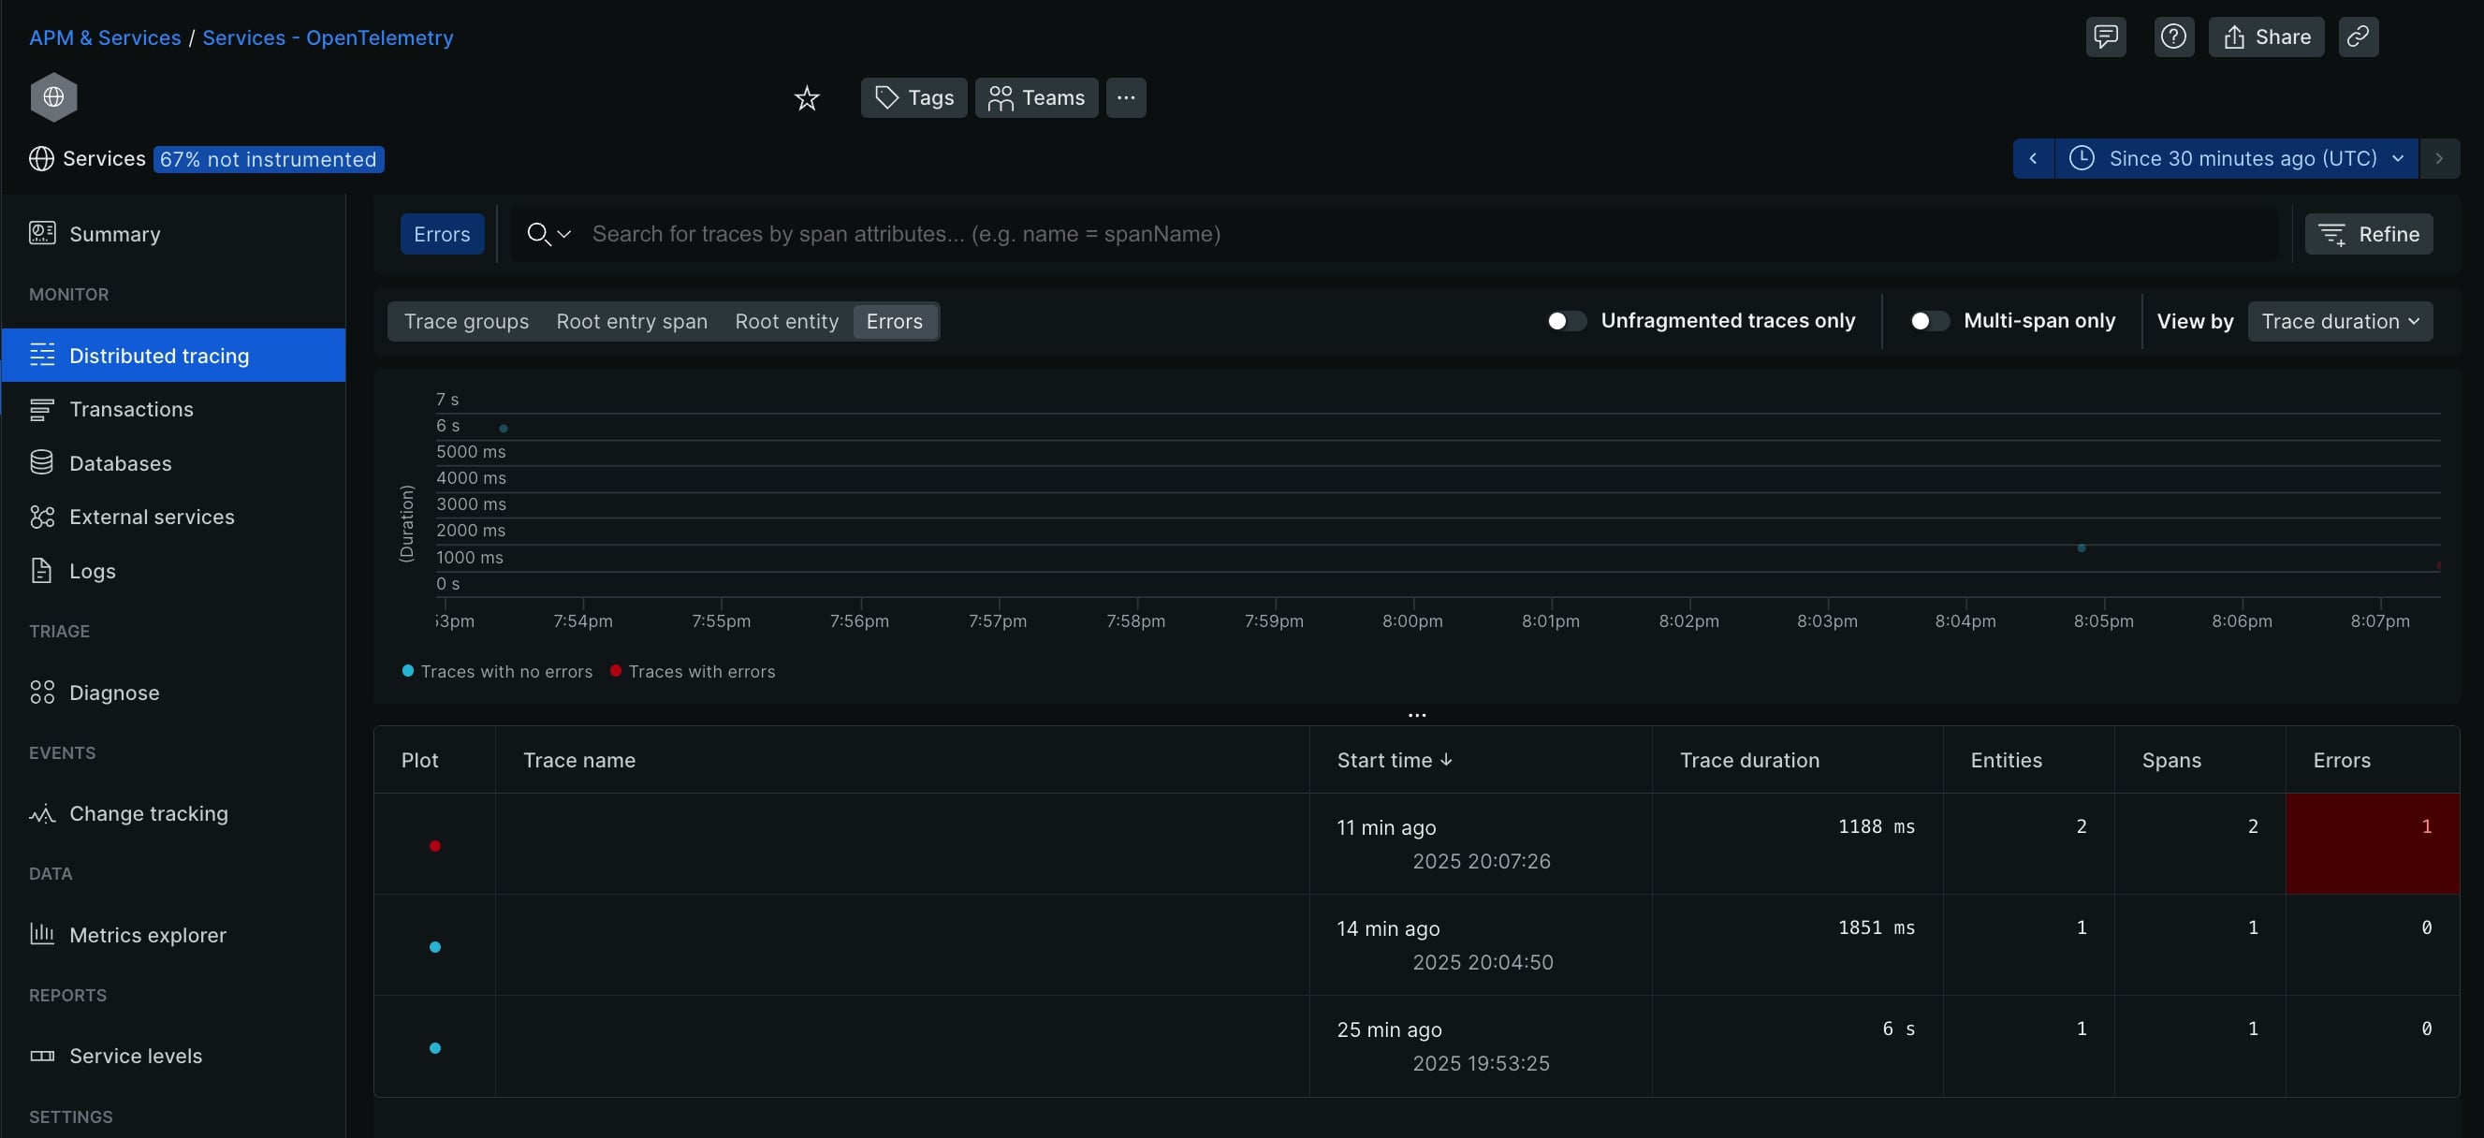The width and height of the screenshot is (2484, 1138).
Task: Open Since 30 minutes ago time picker
Action: pos(2235,158)
